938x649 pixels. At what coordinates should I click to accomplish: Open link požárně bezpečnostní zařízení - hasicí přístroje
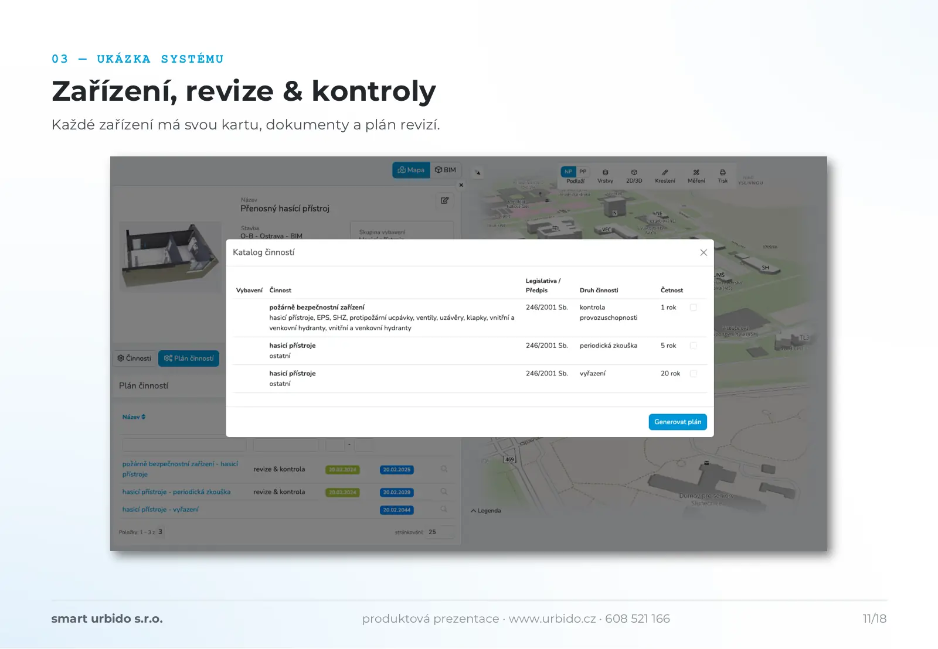click(x=180, y=469)
